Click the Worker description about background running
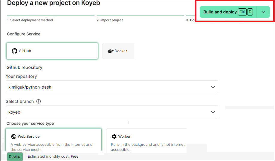This screenshot has height=161, width=275. (148, 147)
